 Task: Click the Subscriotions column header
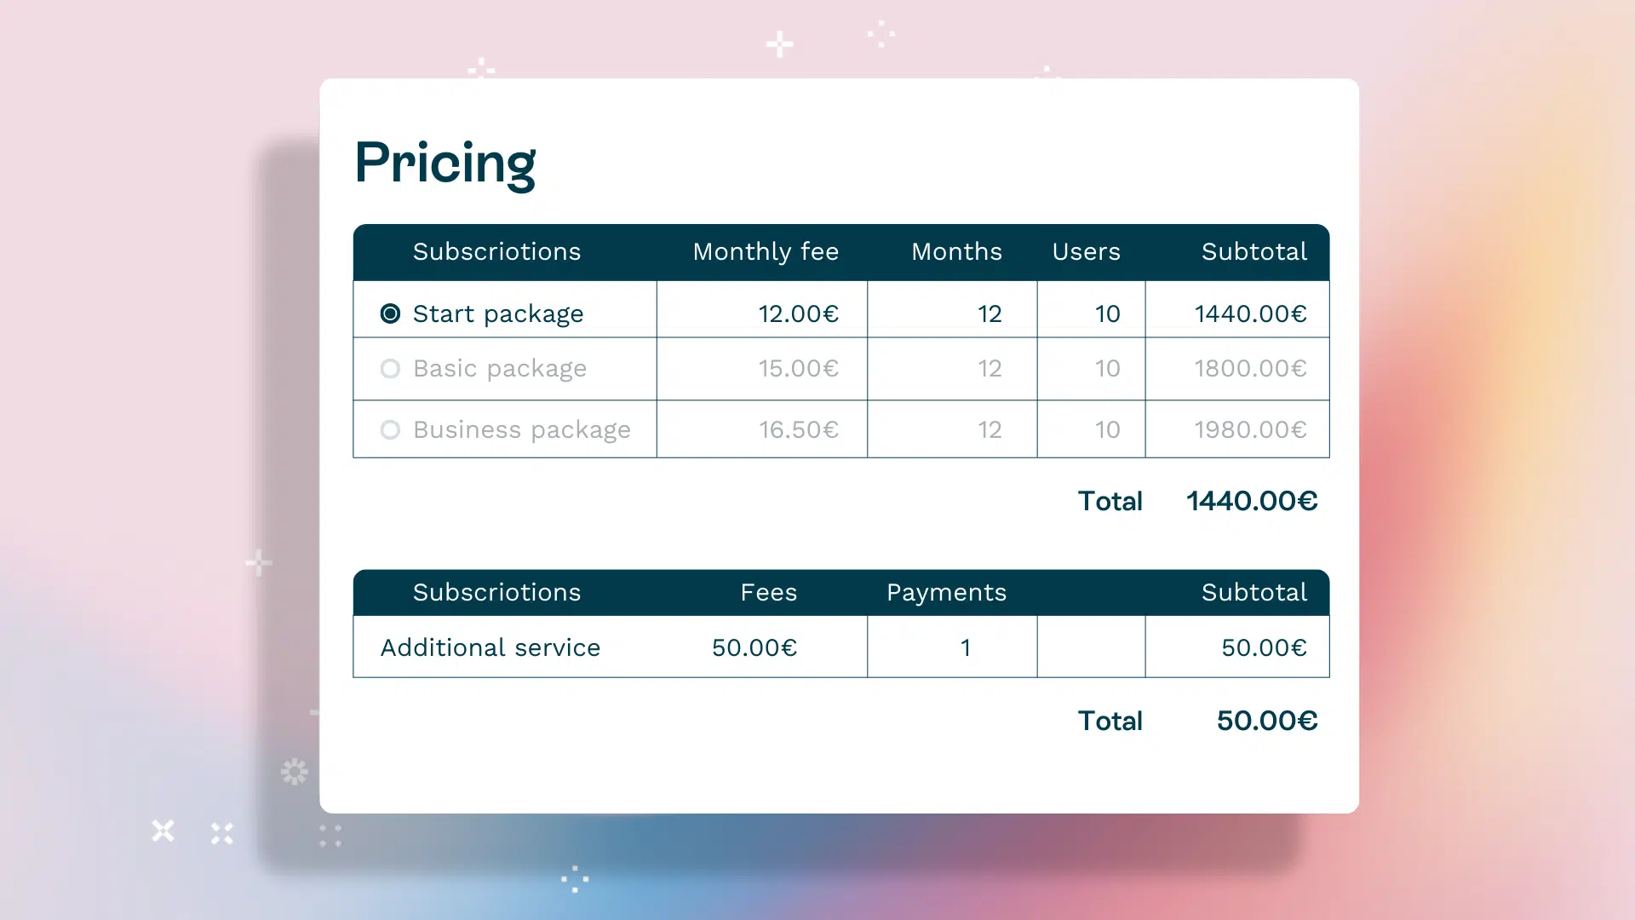(496, 252)
